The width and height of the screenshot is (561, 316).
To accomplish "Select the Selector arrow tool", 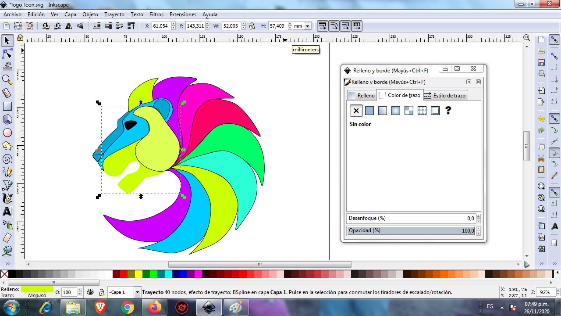I will [7, 40].
